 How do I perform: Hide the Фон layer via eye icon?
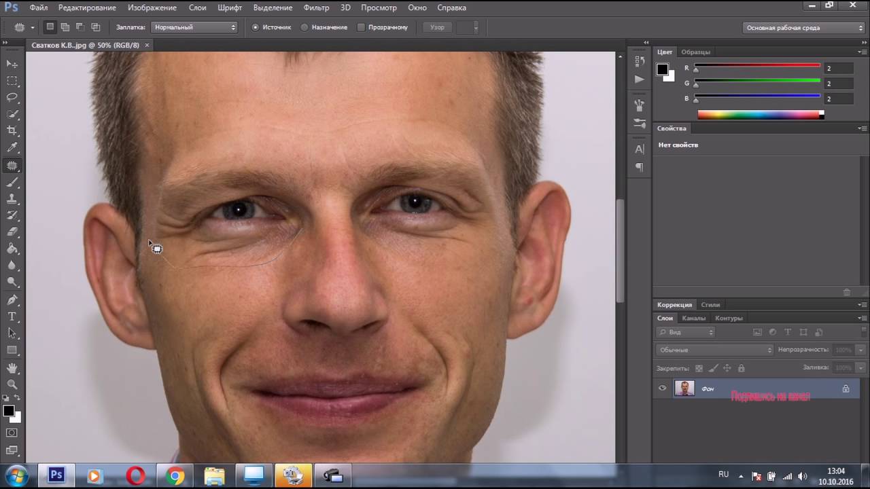click(663, 388)
